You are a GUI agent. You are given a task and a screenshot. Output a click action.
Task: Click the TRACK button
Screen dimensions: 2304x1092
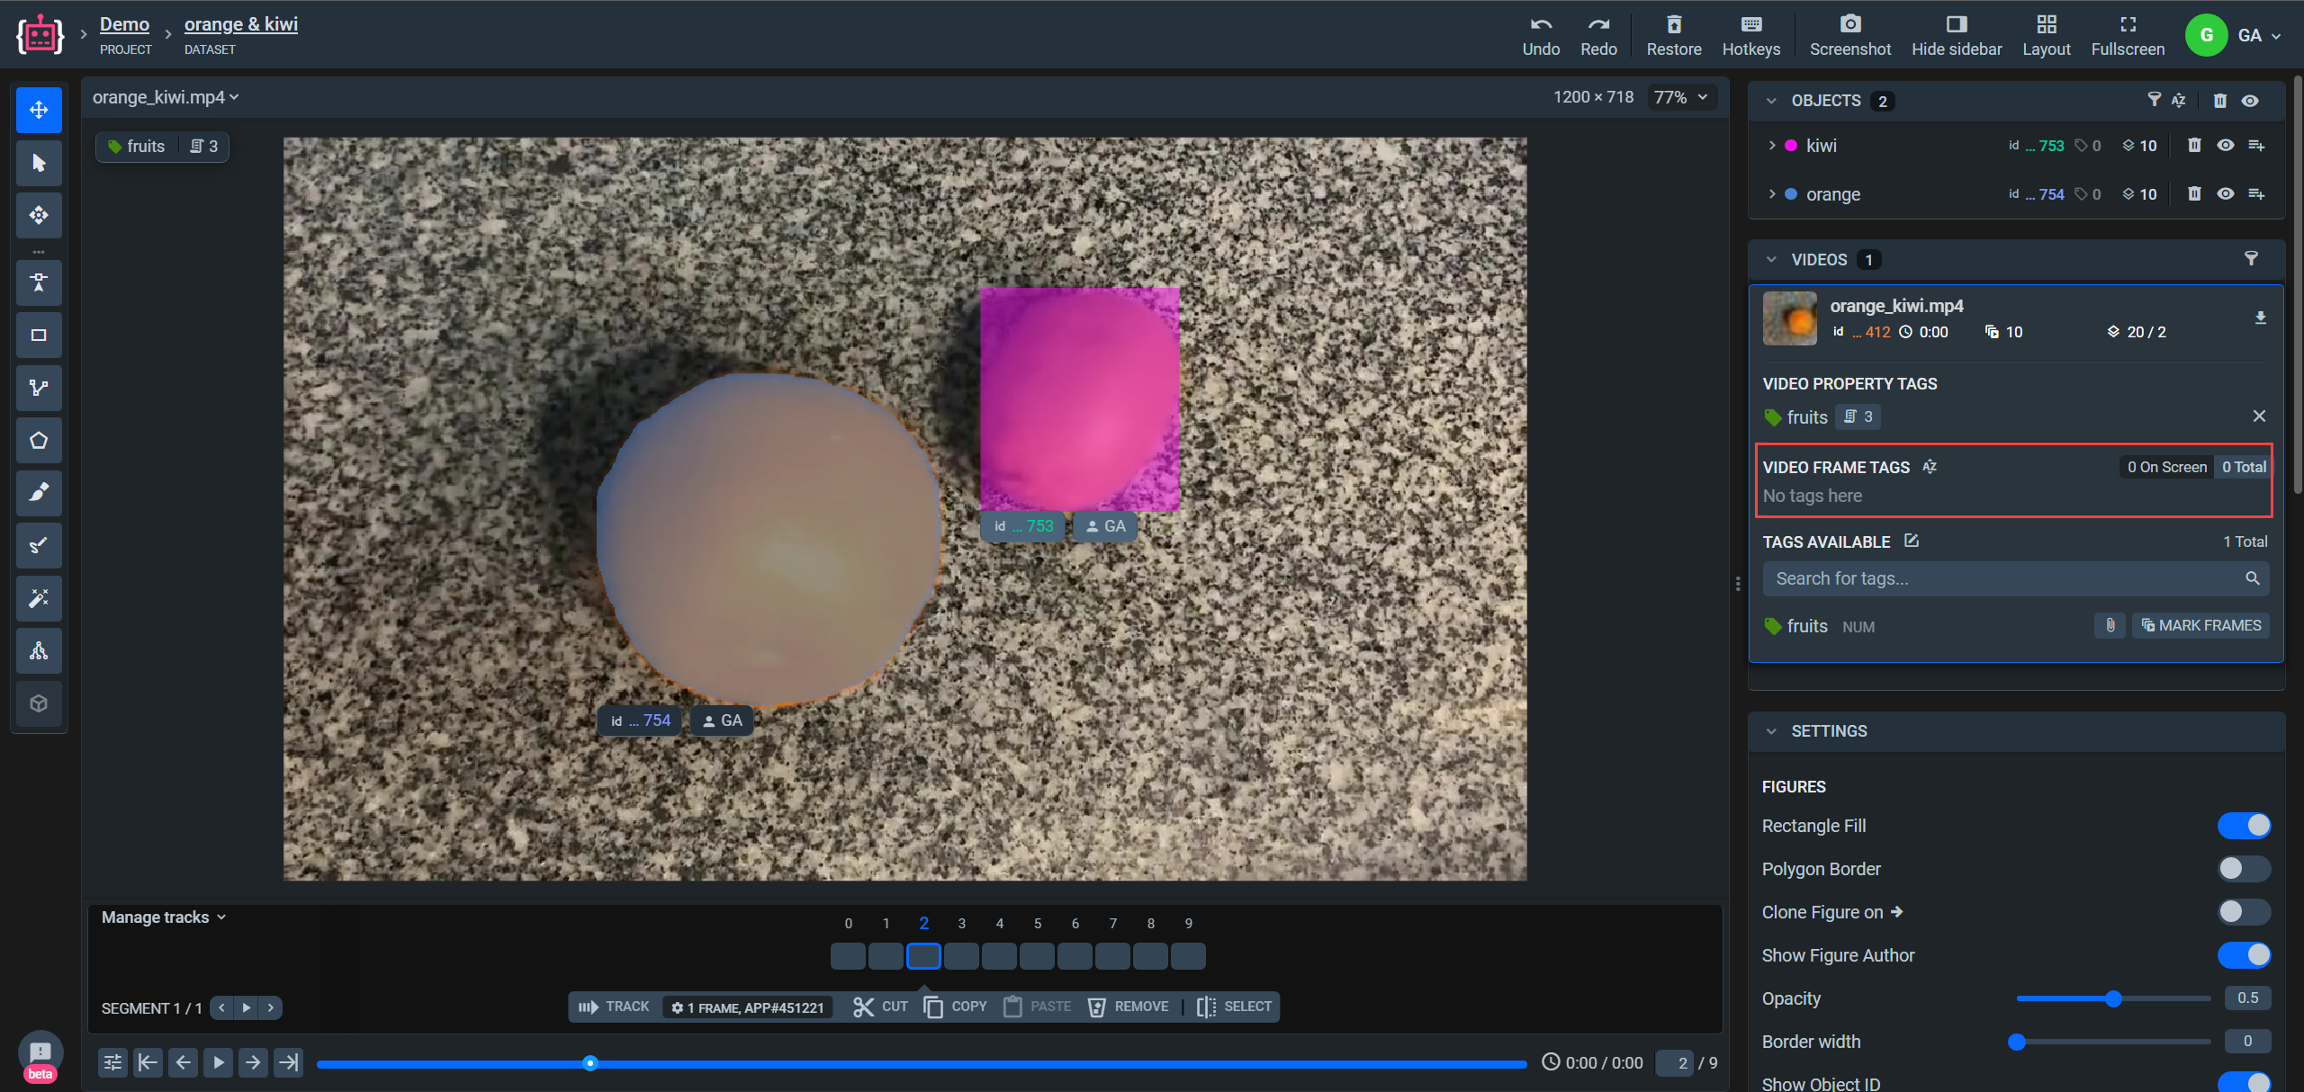click(615, 1007)
